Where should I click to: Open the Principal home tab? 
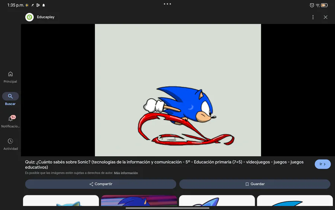pos(10,77)
